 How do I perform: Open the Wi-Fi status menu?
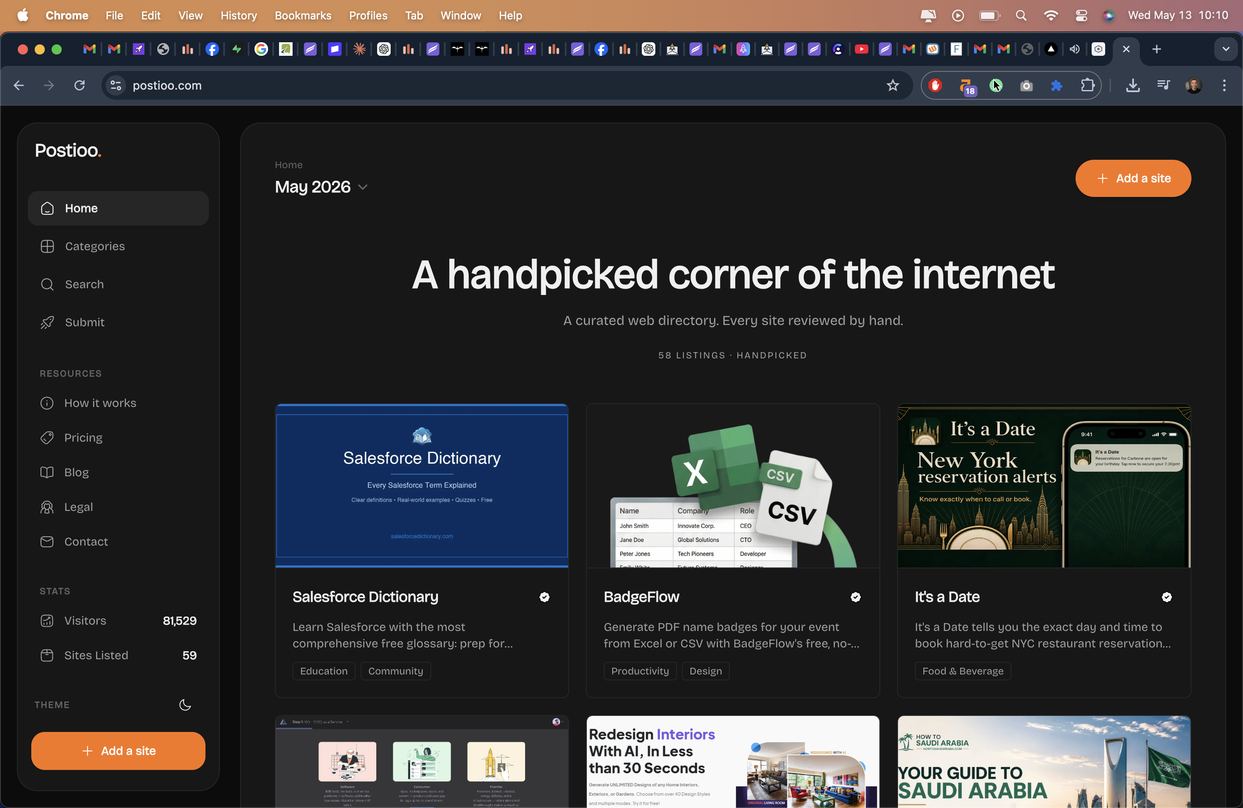pos(1051,16)
